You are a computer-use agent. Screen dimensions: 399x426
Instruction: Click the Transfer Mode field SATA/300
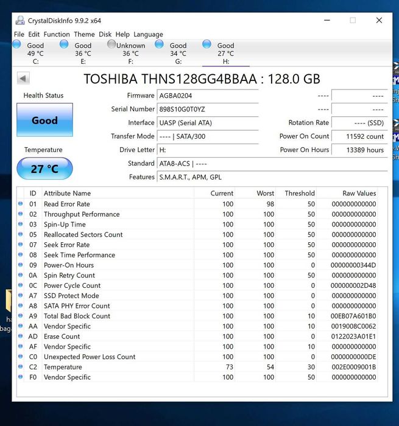208,136
